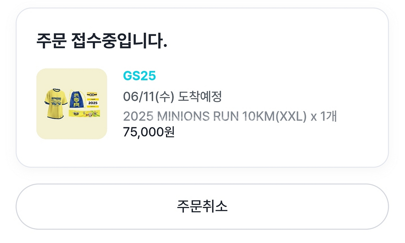Click the 주문 접수중입니다 heading
405x243 pixels.
coord(101,41)
